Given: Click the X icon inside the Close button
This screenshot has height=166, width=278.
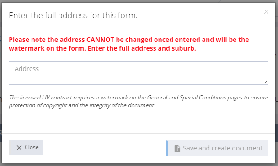Looking at the screenshot, I should pos(19,148).
